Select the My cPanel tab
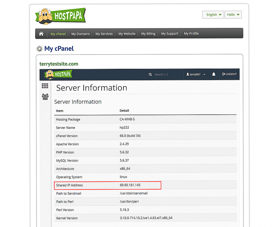Screen dimensions: 277x227 pos(58,34)
